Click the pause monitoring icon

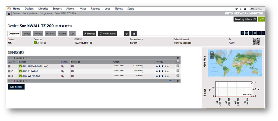243,33
